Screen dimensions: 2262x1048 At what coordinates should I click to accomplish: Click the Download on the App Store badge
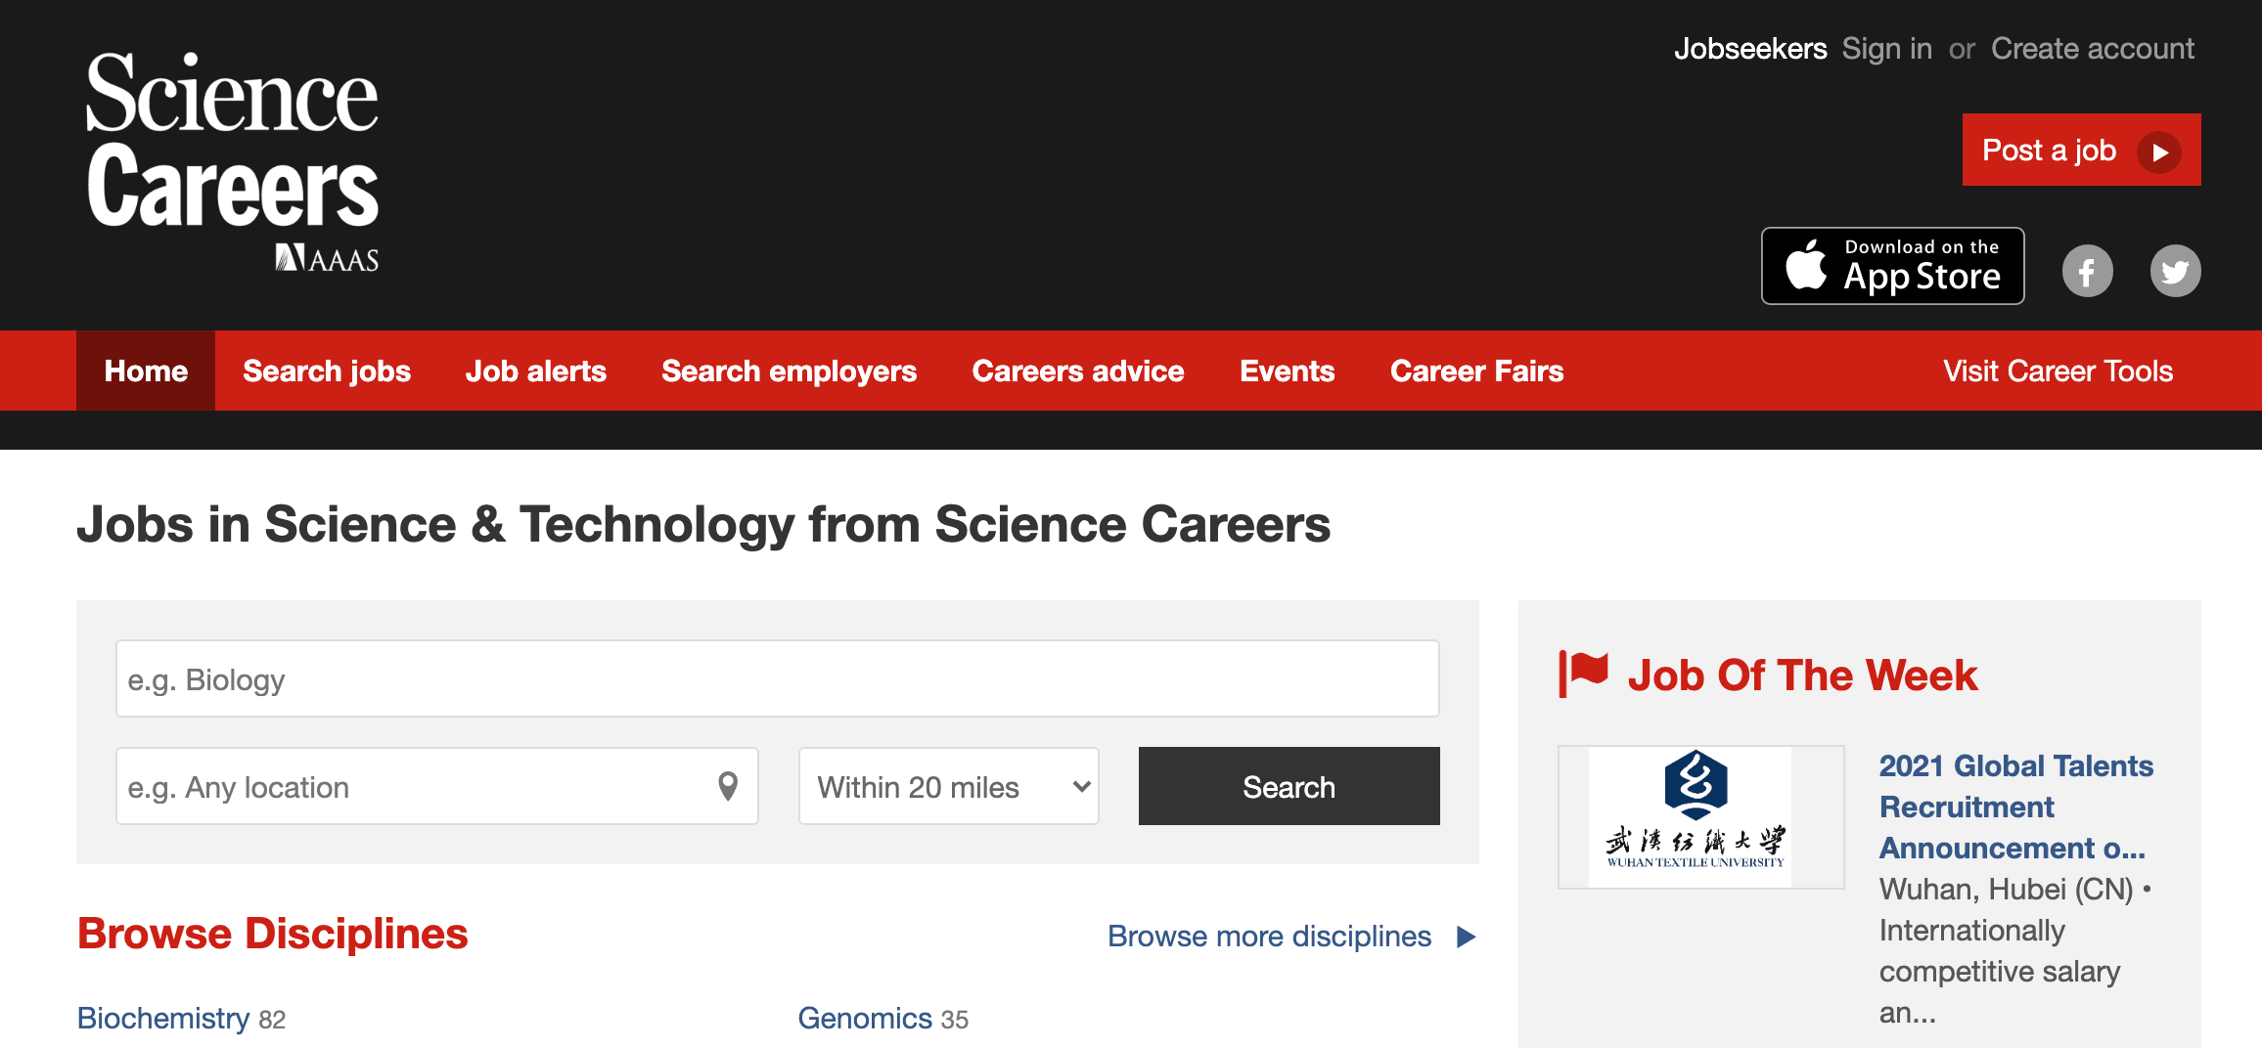pyautogui.click(x=1892, y=266)
